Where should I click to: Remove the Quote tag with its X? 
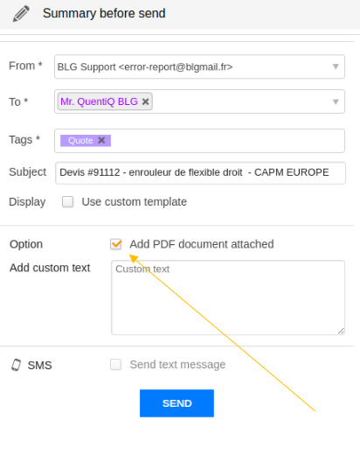(101, 140)
